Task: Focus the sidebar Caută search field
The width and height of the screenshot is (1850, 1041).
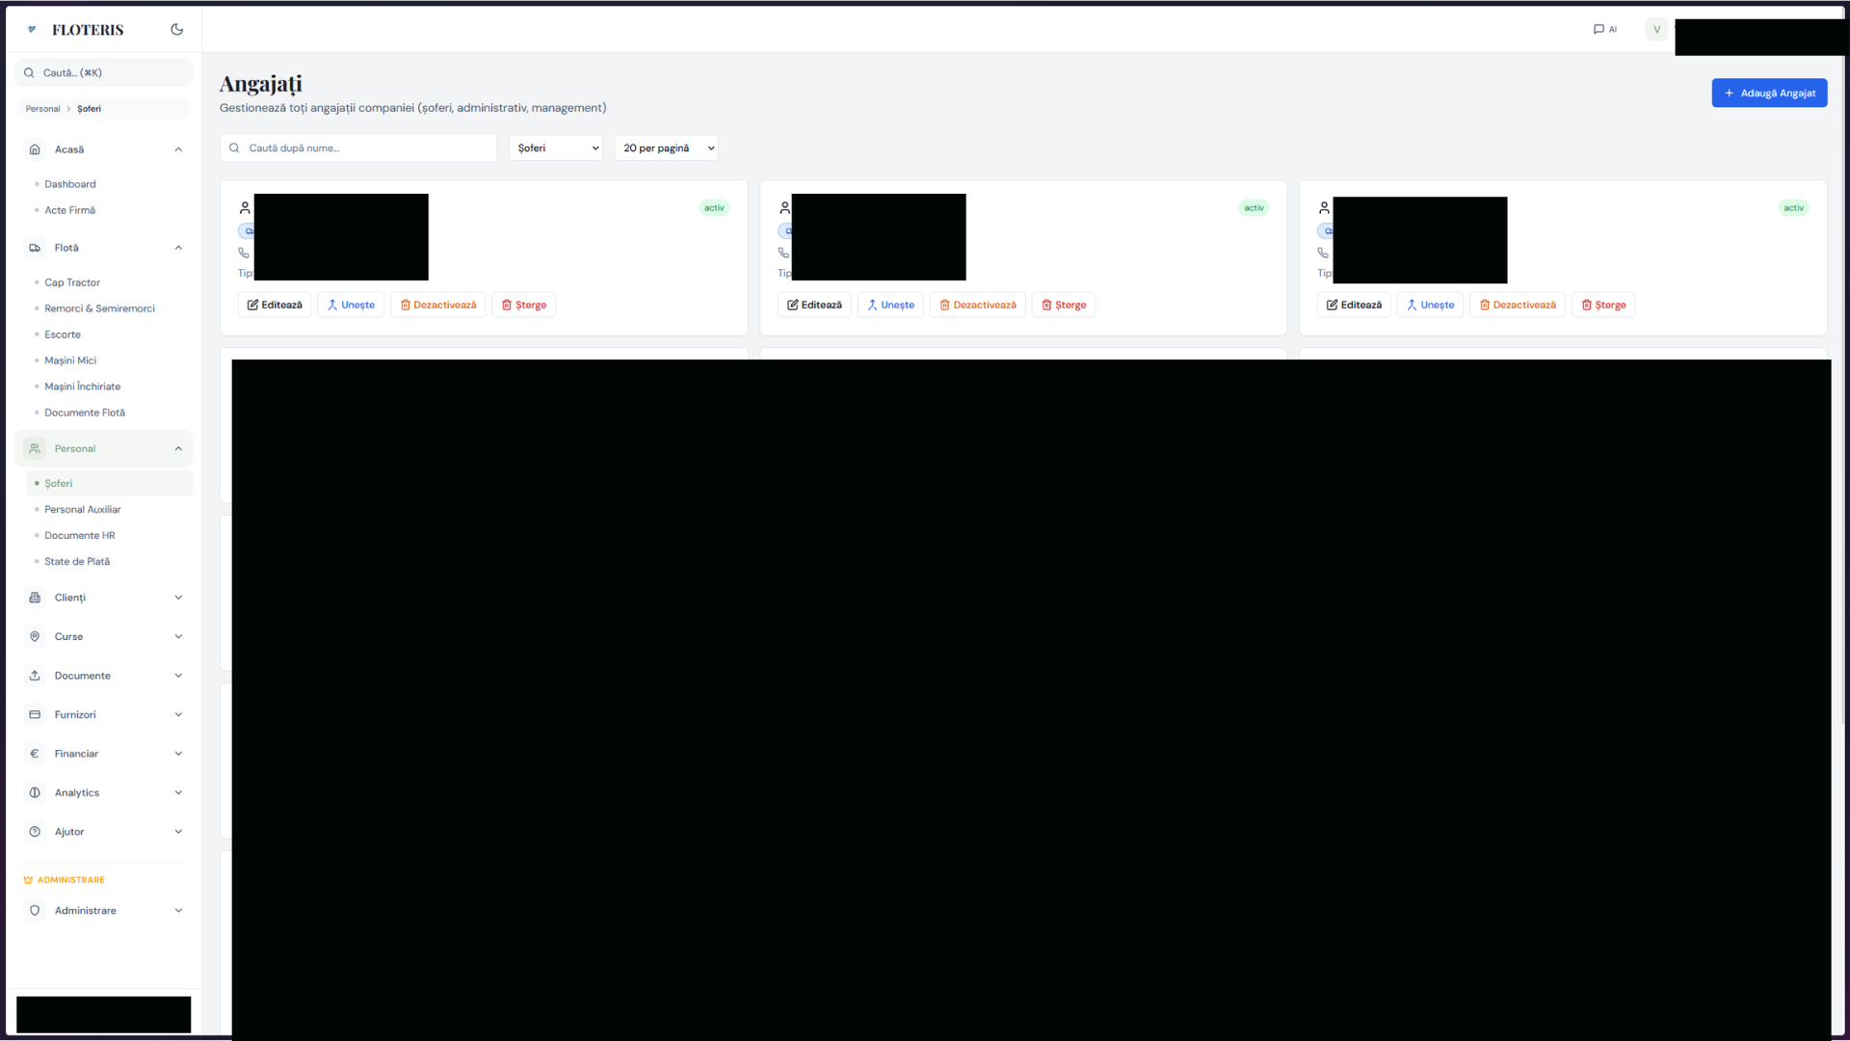Action: (103, 72)
